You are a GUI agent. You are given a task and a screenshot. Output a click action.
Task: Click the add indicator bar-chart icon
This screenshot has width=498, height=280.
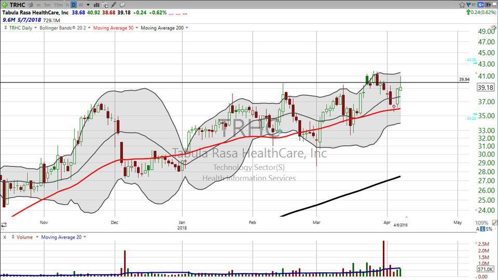click(96, 5)
